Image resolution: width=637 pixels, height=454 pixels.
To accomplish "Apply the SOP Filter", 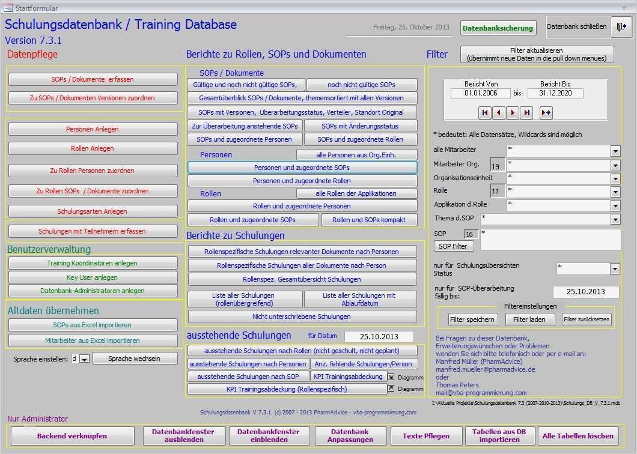I will coord(453,246).
